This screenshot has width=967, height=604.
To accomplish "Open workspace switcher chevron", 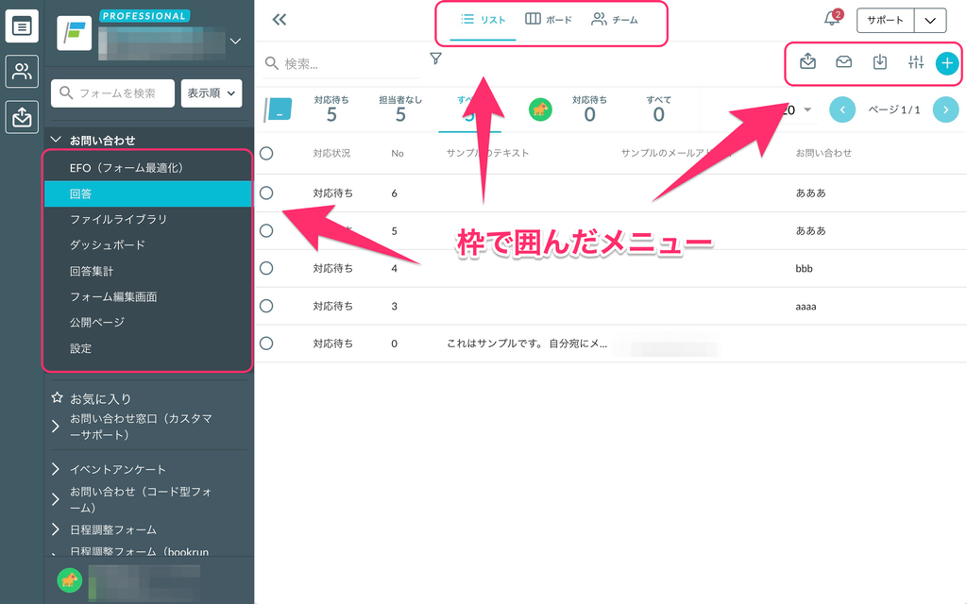I will pyautogui.click(x=235, y=42).
